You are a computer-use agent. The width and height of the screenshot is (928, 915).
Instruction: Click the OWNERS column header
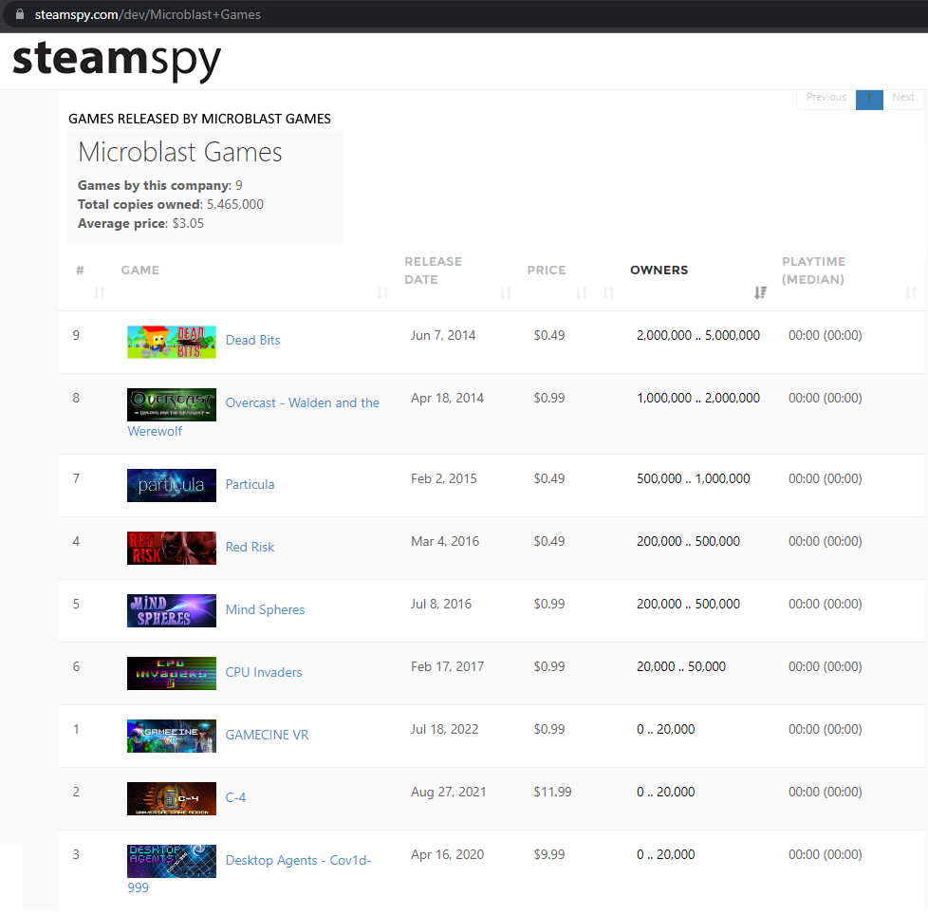tap(659, 271)
